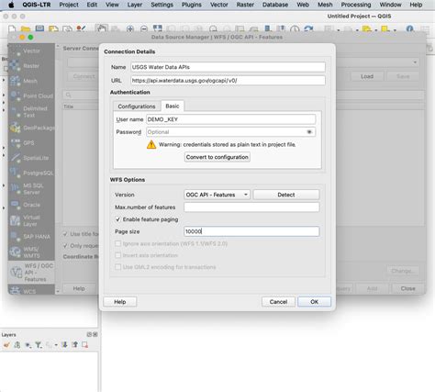Open Version OGC API - Features dropdown
This screenshot has height=392, width=435.
(217, 195)
